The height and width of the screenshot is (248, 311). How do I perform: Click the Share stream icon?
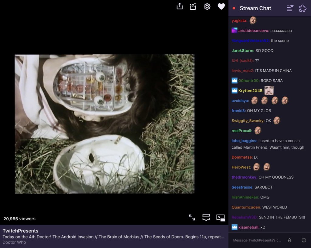tap(179, 6)
